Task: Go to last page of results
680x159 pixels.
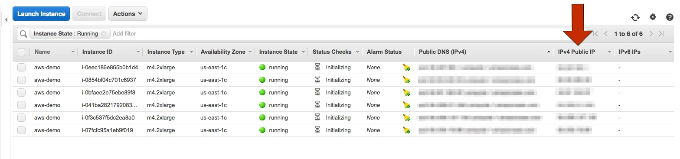Action: (661, 33)
